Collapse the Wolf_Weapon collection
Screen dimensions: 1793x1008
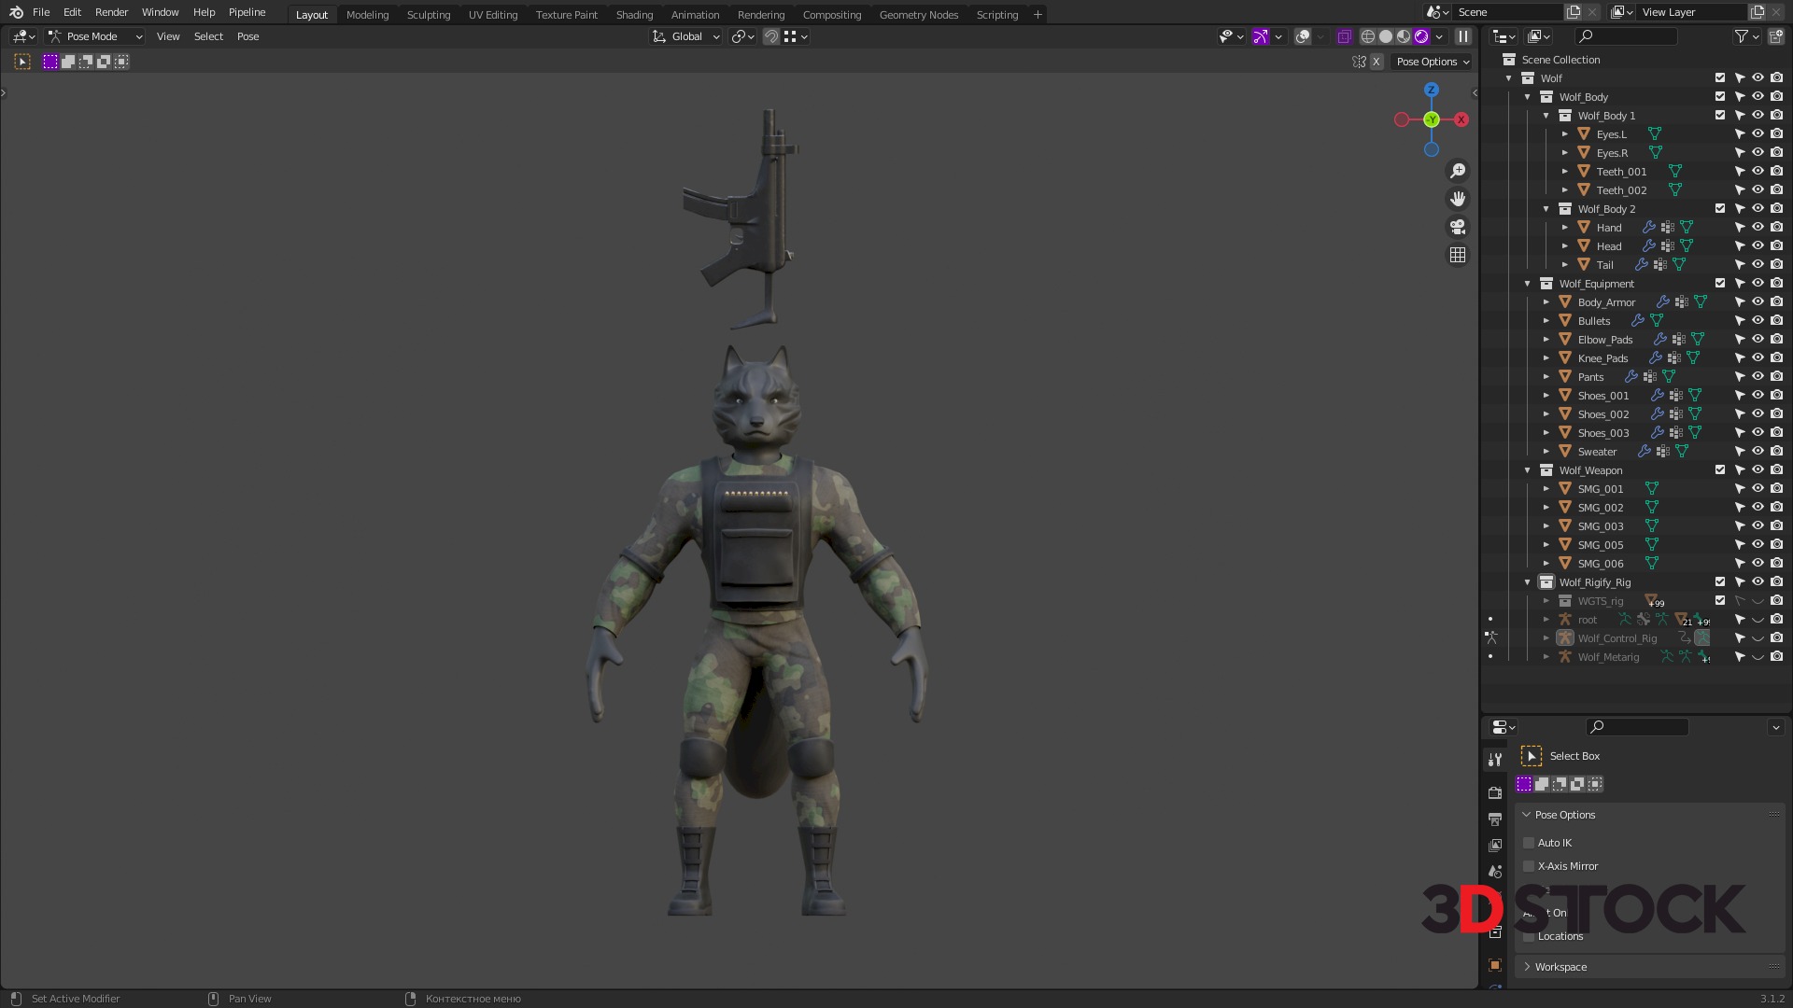pos(1528,470)
